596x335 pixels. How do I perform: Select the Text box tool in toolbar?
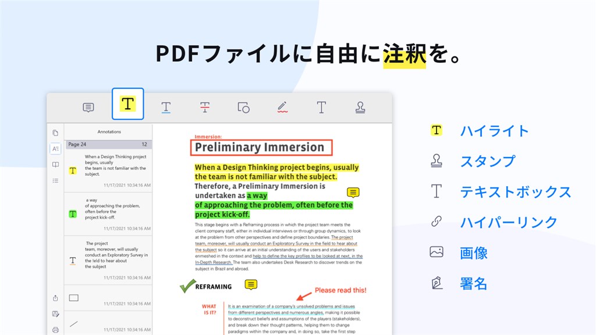tap(321, 108)
